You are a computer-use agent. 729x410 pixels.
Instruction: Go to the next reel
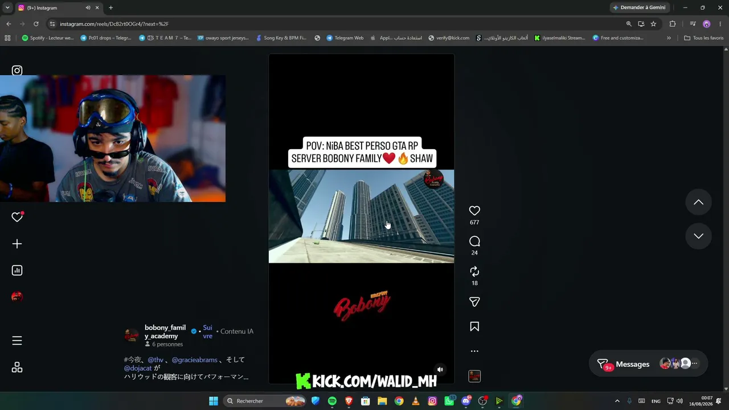pos(698,236)
